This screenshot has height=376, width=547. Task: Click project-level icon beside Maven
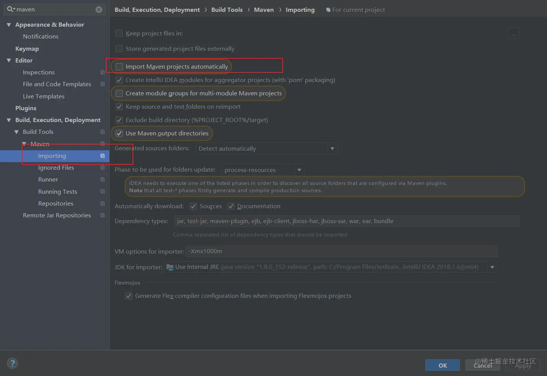(102, 144)
